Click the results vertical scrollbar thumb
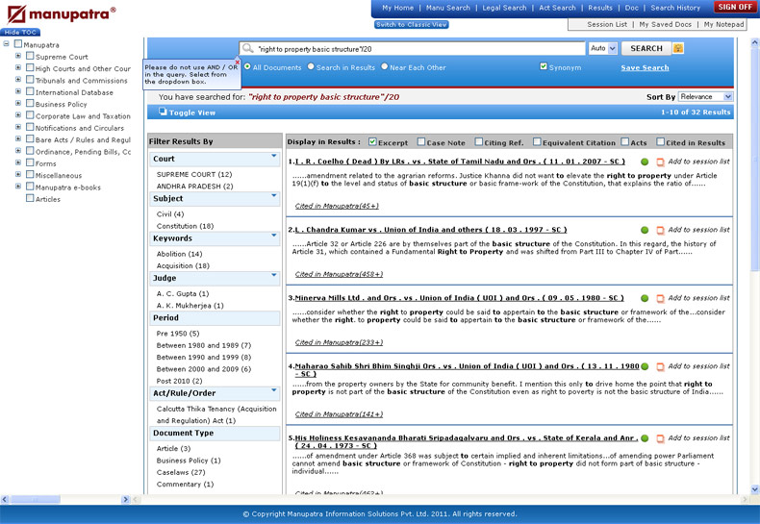The width and height of the screenshot is (760, 524). (x=754, y=160)
